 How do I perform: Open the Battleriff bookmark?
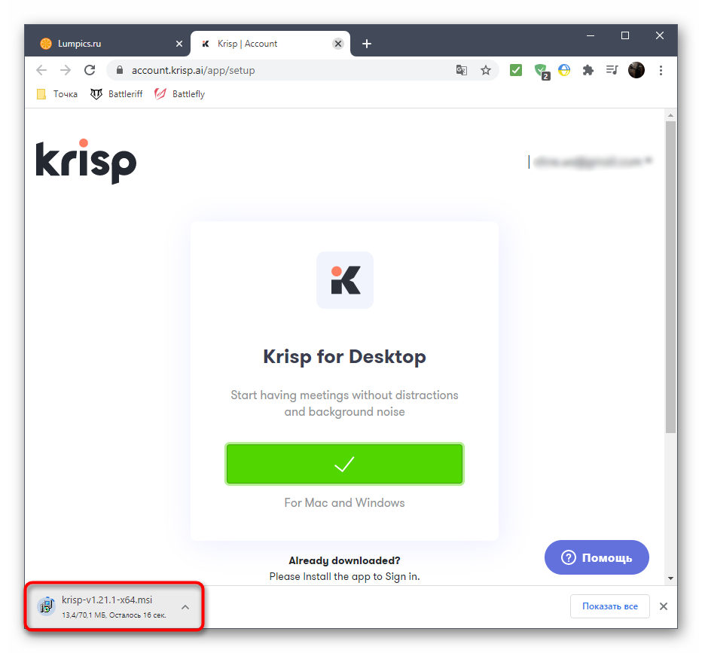coord(117,94)
